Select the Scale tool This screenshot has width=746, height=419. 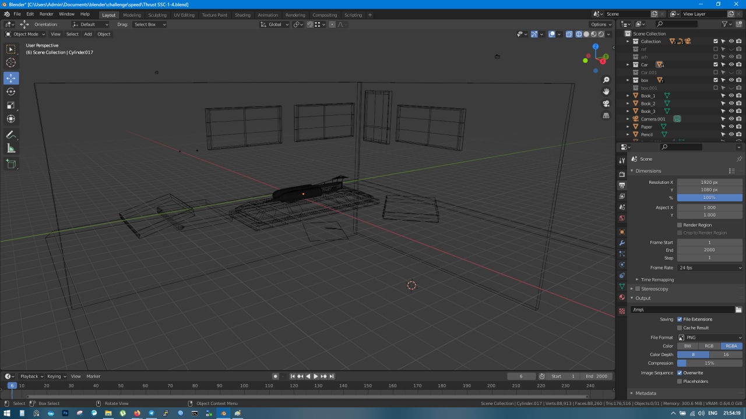click(x=11, y=105)
